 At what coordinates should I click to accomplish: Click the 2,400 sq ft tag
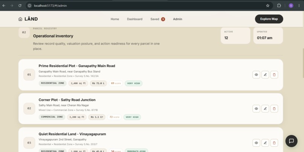click(x=78, y=83)
